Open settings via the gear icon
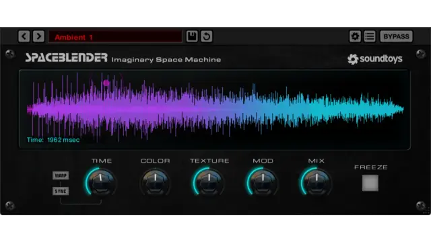This screenshot has height=242, width=431. pyautogui.click(x=355, y=36)
